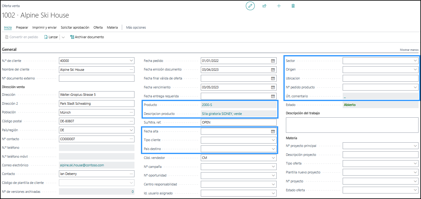Click ellipsis lookup for Población

131,112
